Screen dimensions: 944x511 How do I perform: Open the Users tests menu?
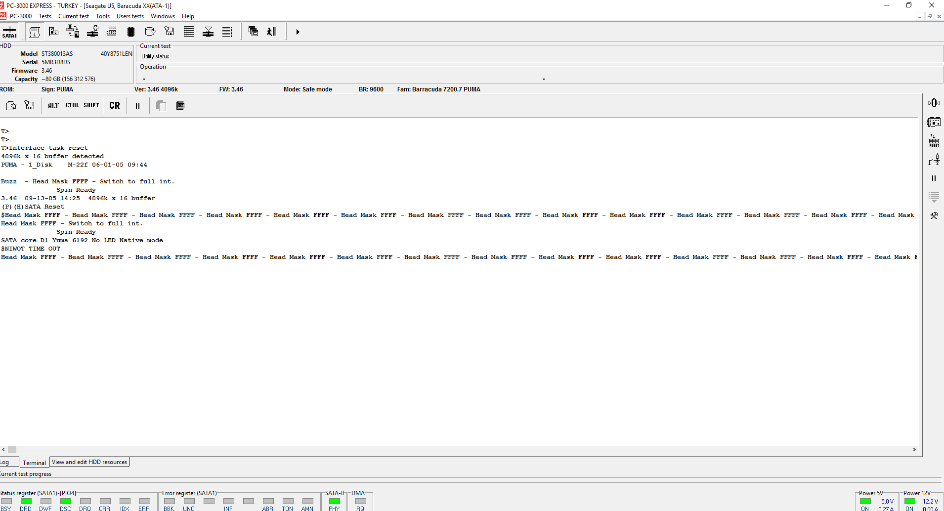pos(130,16)
